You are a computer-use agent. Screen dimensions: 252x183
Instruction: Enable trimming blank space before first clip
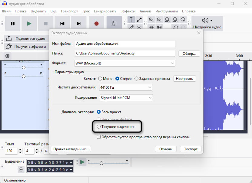click(x=99, y=137)
